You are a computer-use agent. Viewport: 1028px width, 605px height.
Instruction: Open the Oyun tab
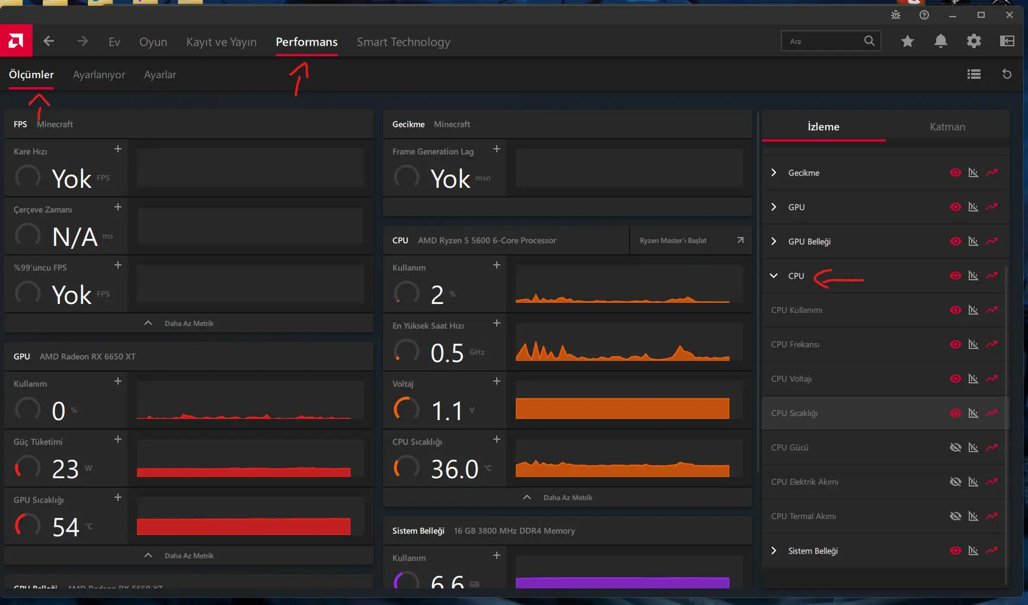pos(153,42)
